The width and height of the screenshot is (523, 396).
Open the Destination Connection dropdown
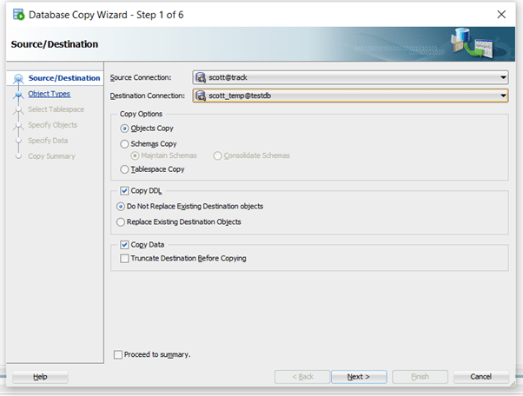click(x=503, y=96)
